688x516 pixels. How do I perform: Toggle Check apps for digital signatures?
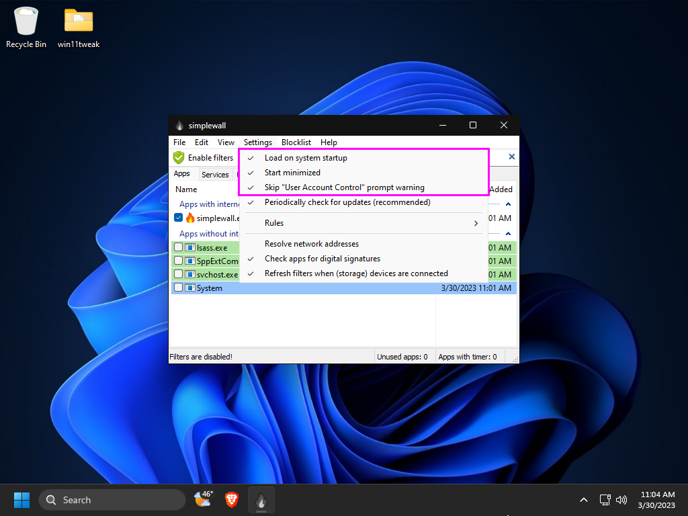363,259
